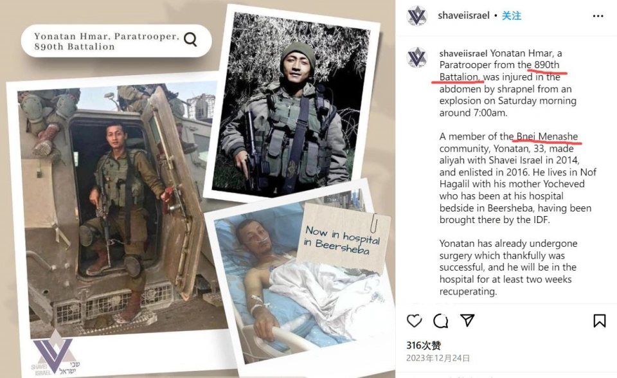Click the shaveiisrael username in the caption
The height and width of the screenshot is (378, 617).
tap(463, 53)
